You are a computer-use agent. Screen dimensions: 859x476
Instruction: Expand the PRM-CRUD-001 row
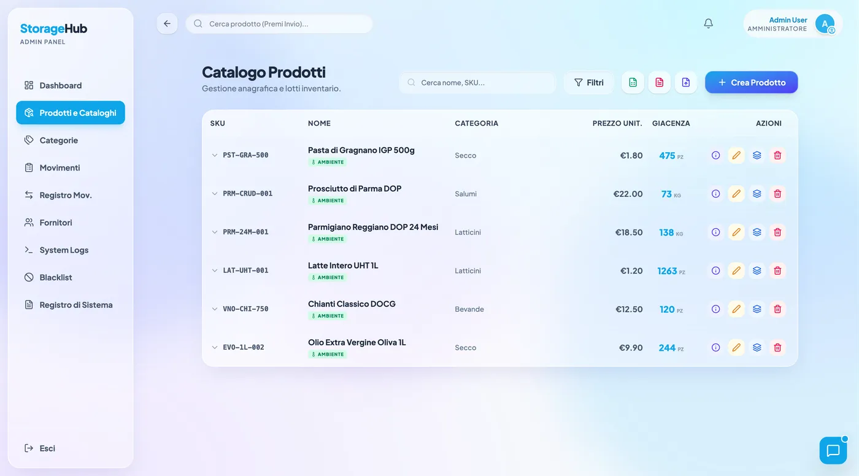point(215,194)
